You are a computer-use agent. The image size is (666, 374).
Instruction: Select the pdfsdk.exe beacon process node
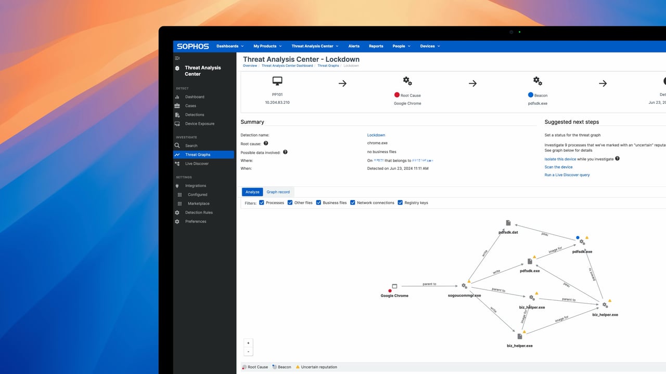point(582,242)
